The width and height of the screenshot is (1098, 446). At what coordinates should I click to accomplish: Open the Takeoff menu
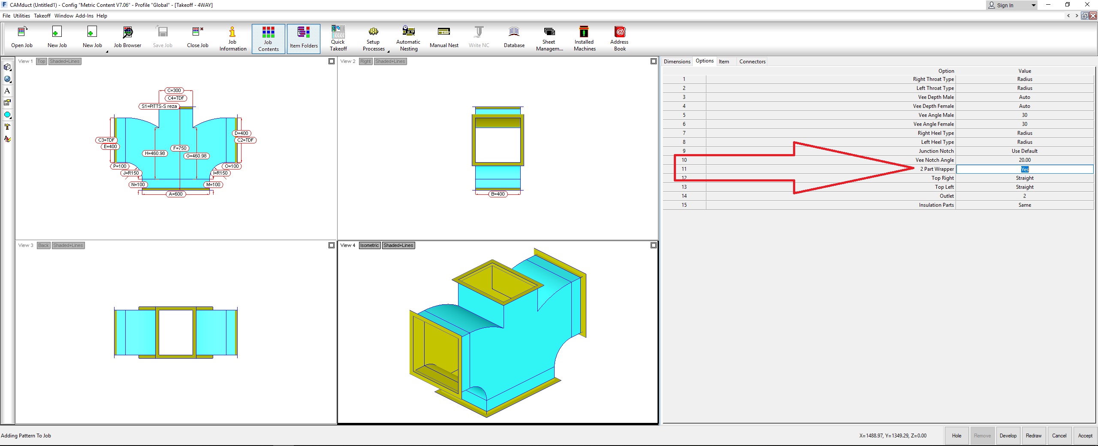42,15
